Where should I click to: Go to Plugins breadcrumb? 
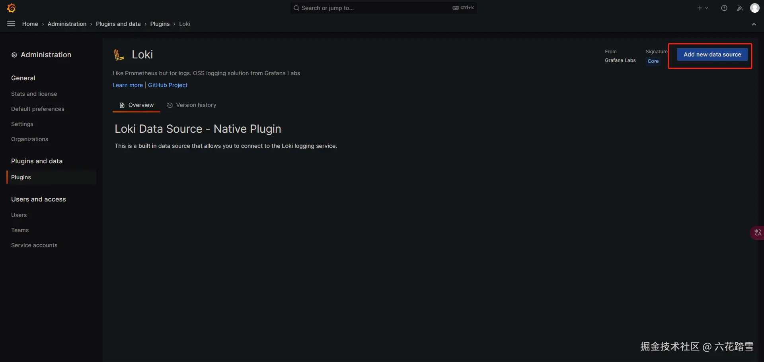tap(160, 24)
